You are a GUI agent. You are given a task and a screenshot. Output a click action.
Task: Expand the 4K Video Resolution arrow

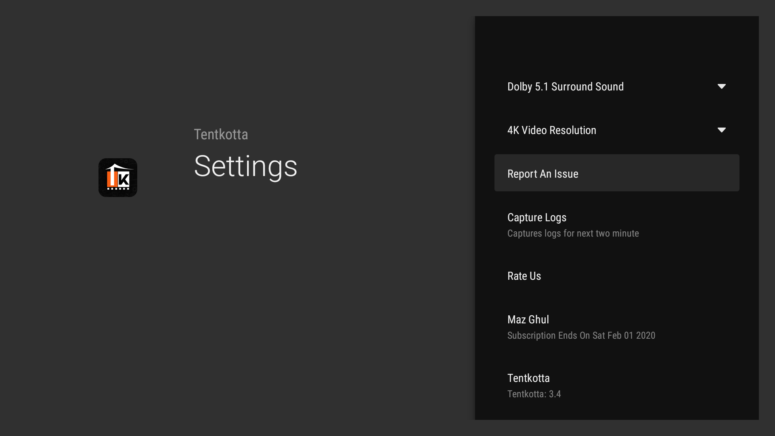pyautogui.click(x=721, y=130)
